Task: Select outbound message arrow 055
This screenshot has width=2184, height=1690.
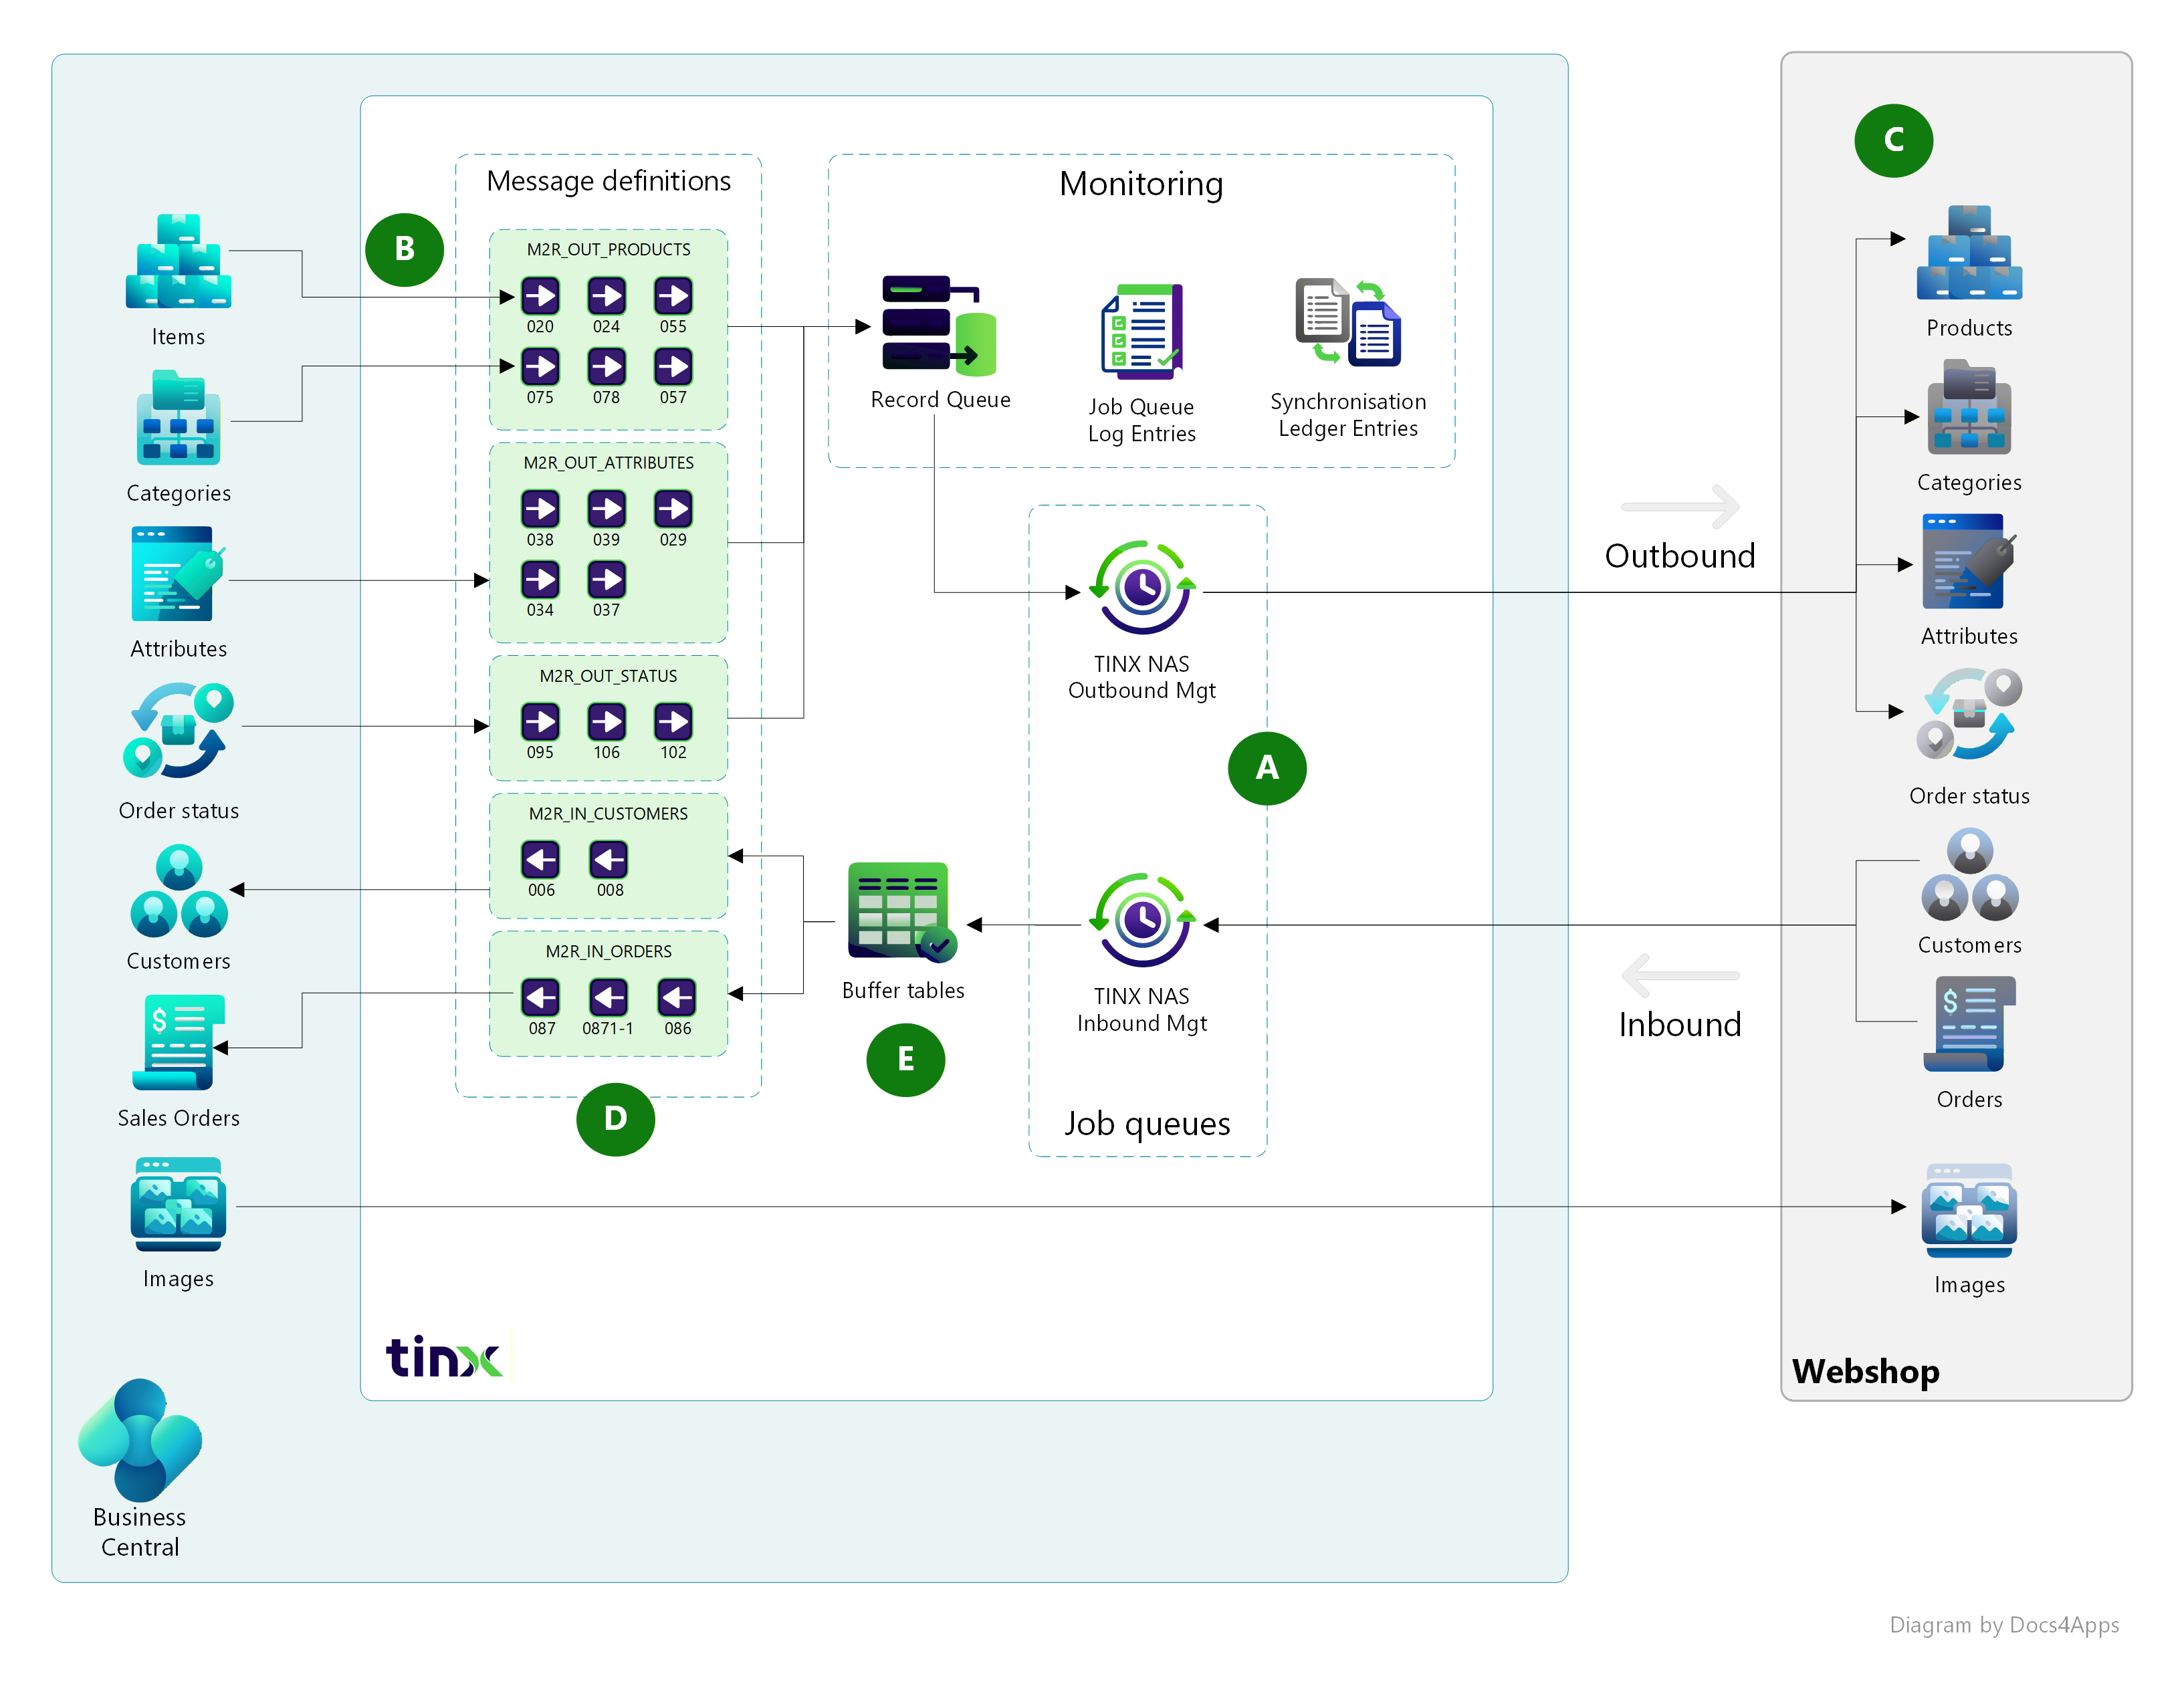Action: click(673, 296)
